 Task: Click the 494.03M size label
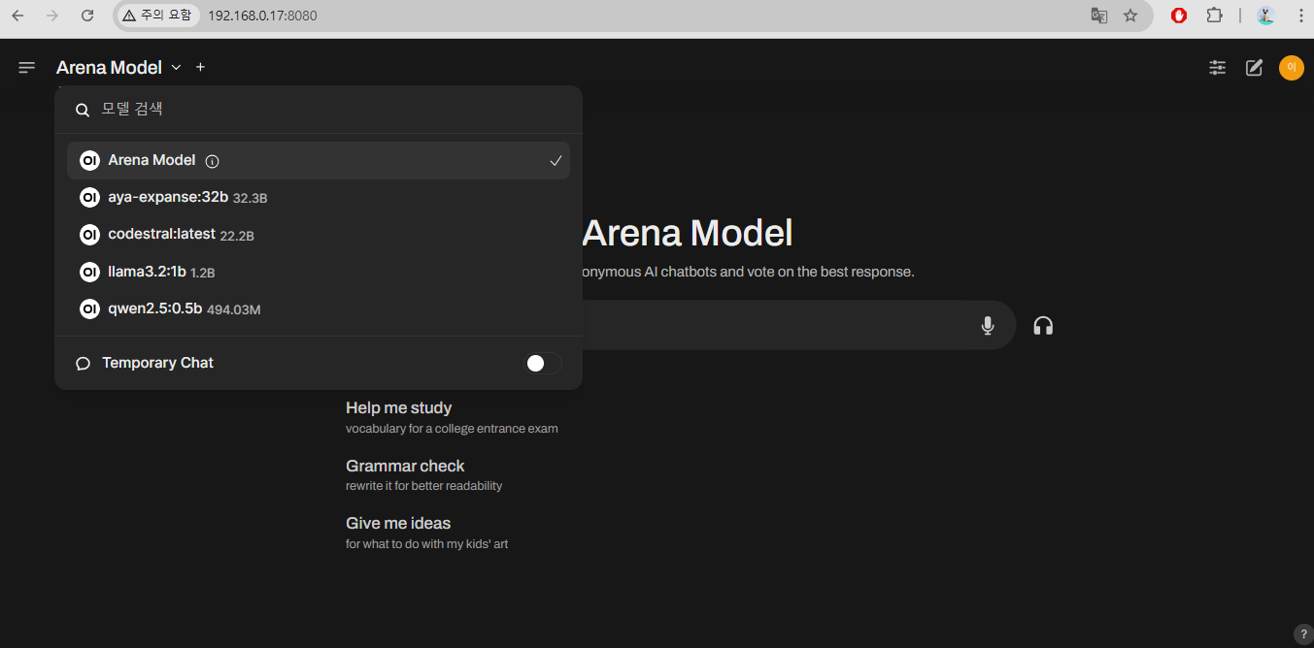[x=233, y=309]
